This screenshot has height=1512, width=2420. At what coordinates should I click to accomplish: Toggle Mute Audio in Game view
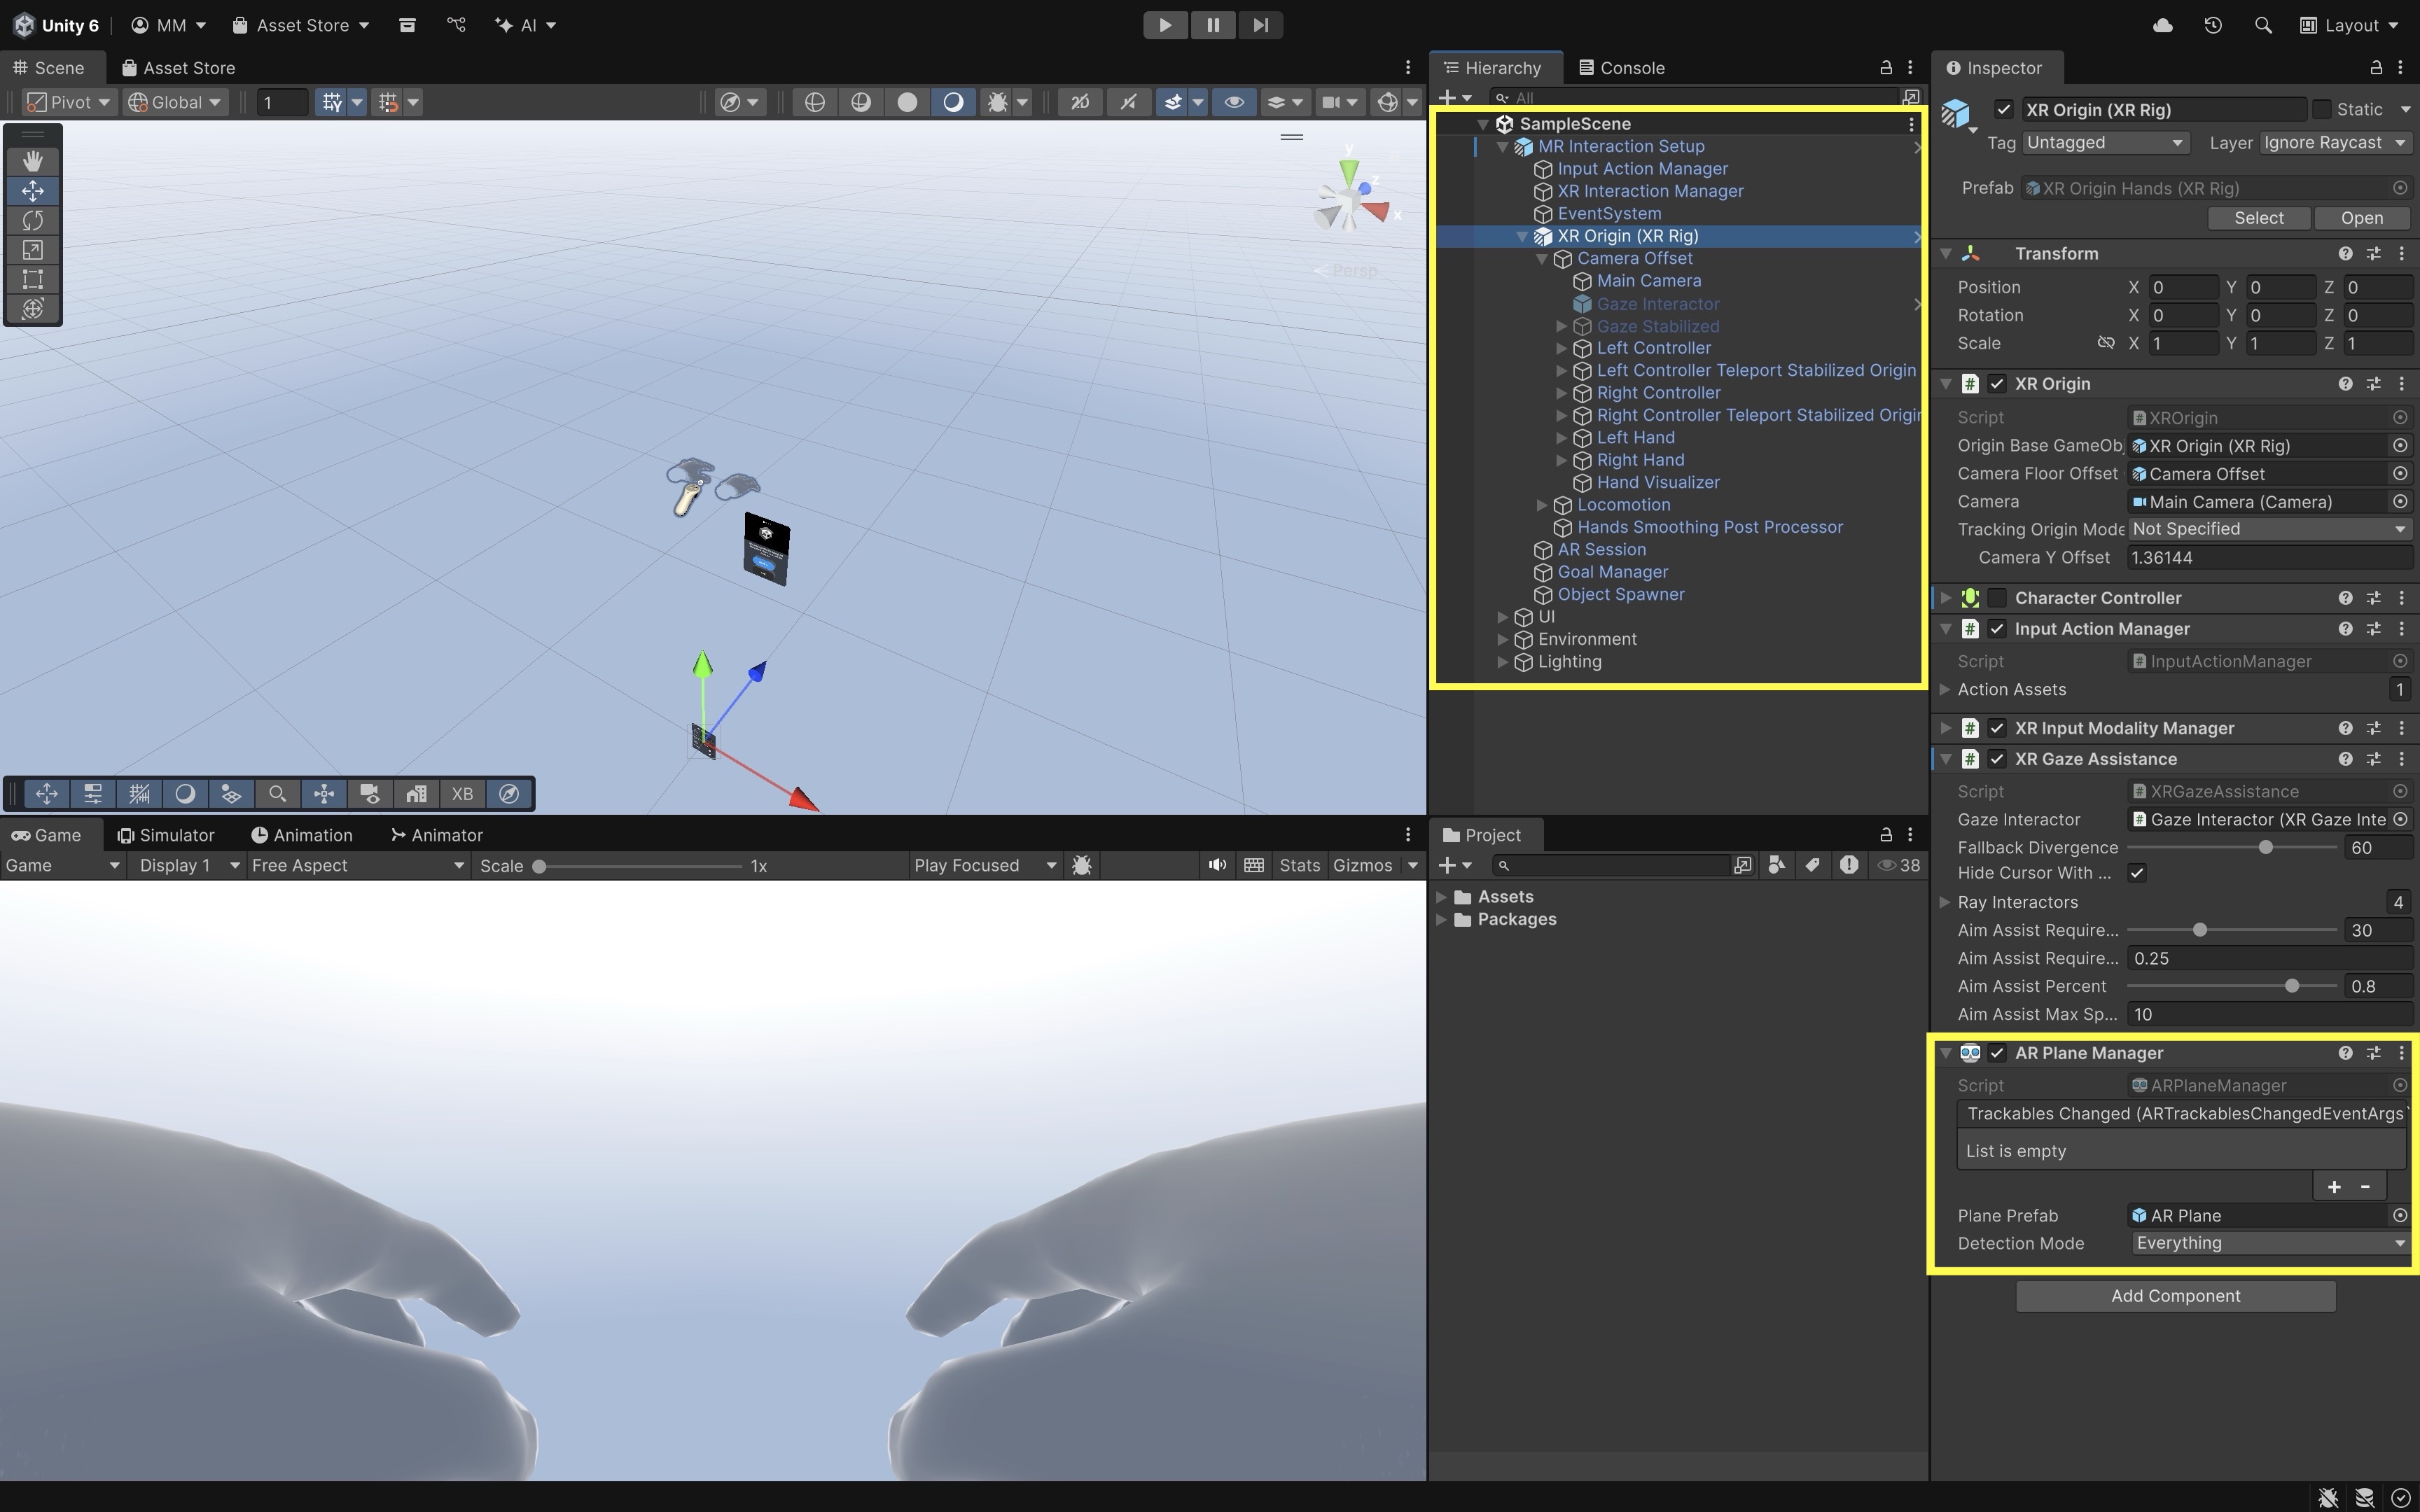tap(1217, 865)
